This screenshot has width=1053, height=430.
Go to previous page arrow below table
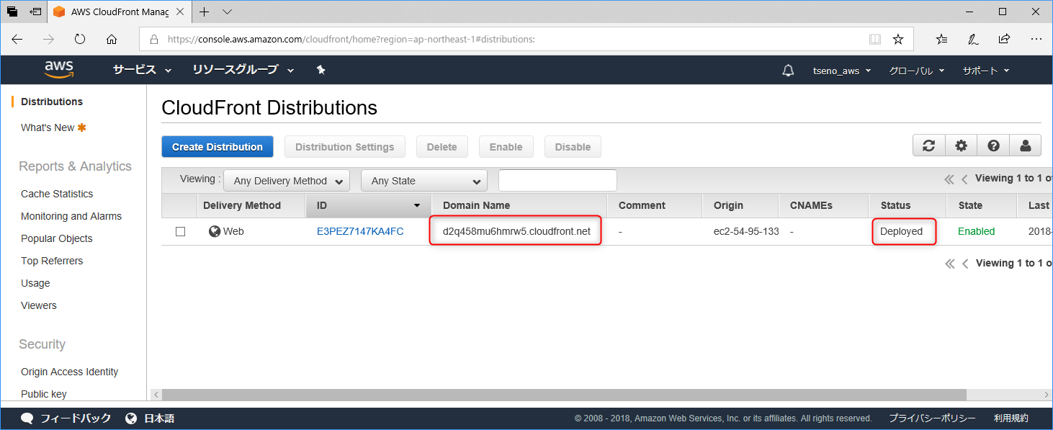tap(965, 264)
